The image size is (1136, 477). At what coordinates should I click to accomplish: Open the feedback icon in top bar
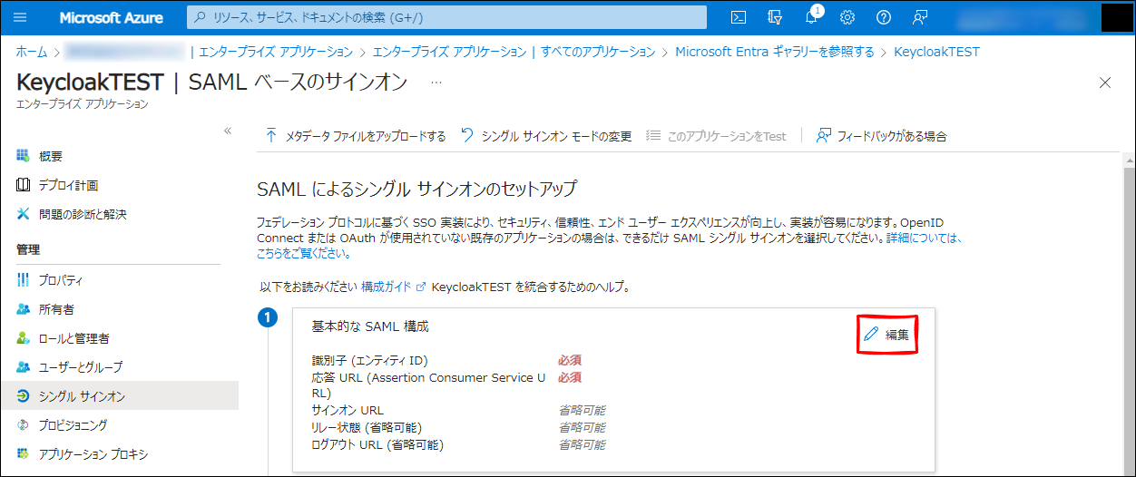click(x=920, y=17)
